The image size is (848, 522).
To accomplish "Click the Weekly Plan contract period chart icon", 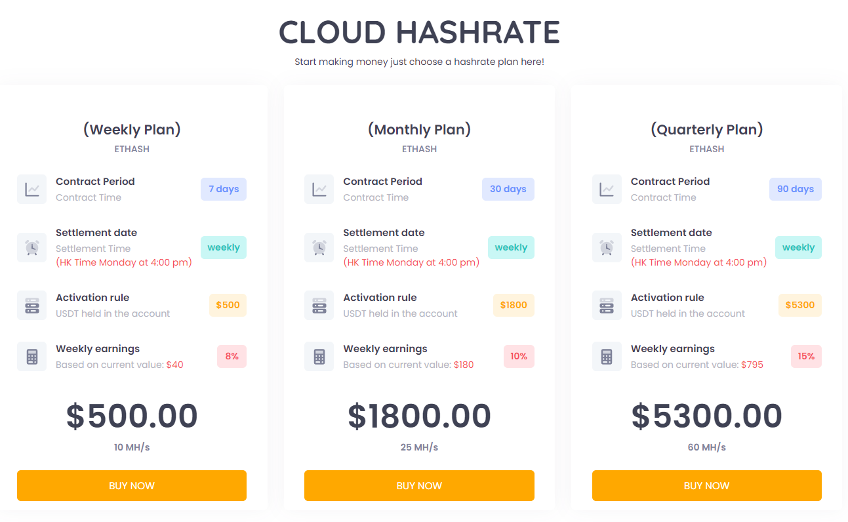I will pos(31,189).
